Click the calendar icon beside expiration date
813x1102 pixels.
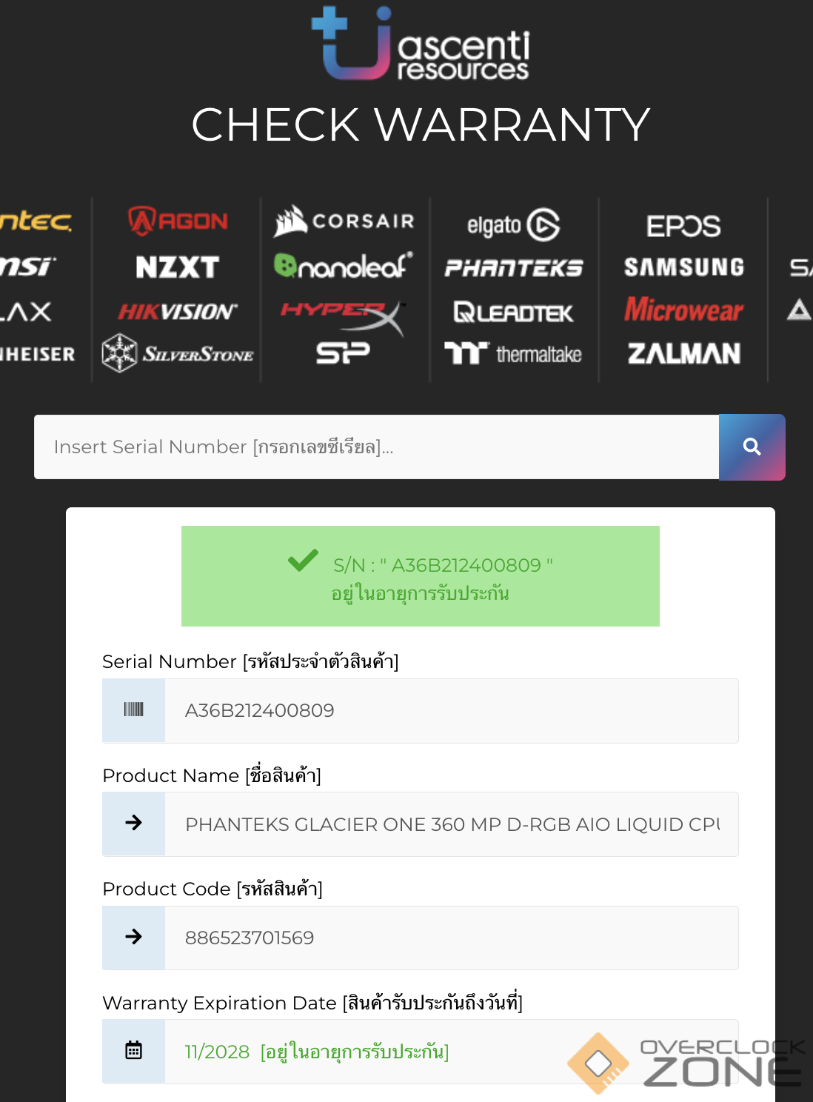point(133,1051)
